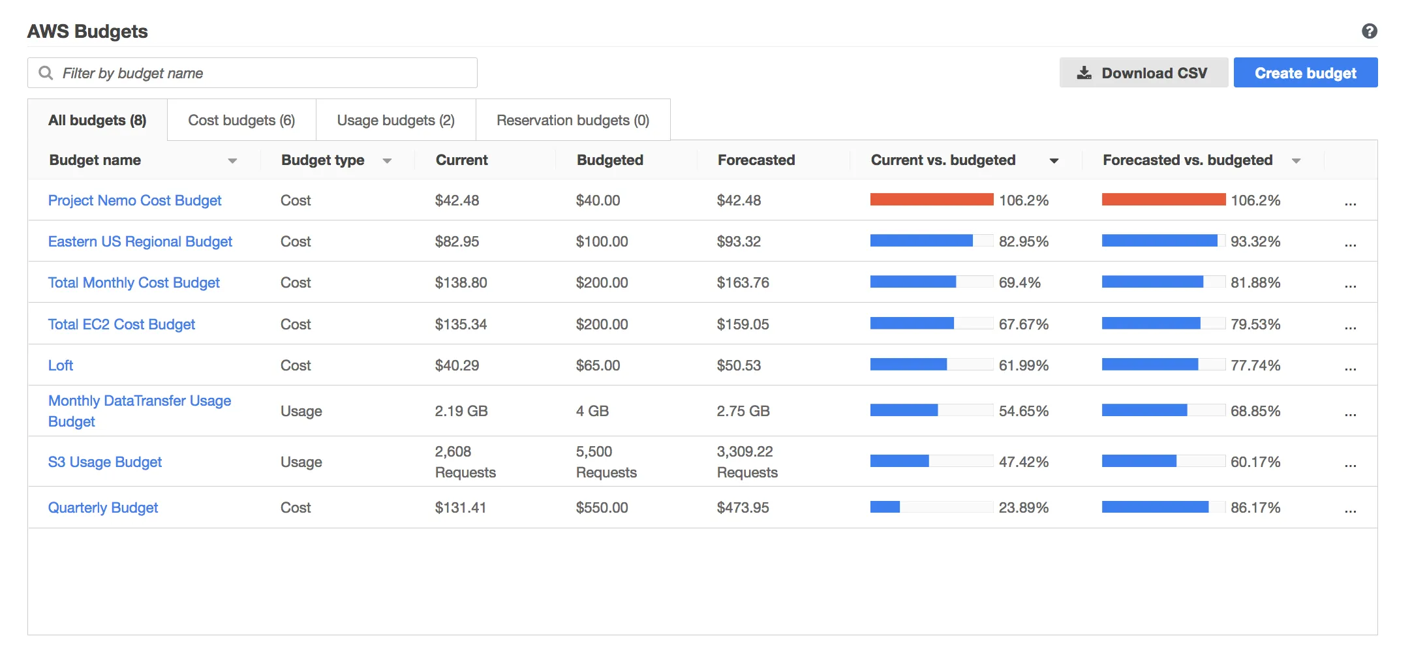The height and width of the screenshot is (664, 1412).
Task: Open actions menu for Quarterly Budget
Action: (1350, 509)
